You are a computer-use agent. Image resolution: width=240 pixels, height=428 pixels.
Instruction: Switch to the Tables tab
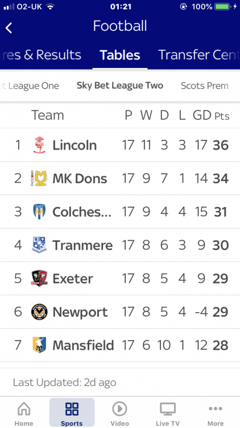[120, 55]
